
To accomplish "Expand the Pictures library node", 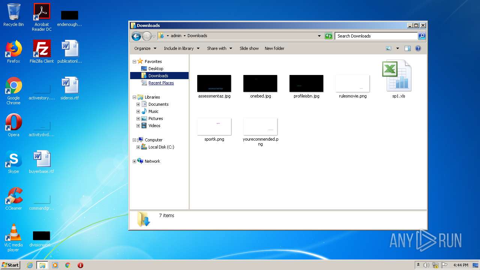I will (x=138, y=118).
